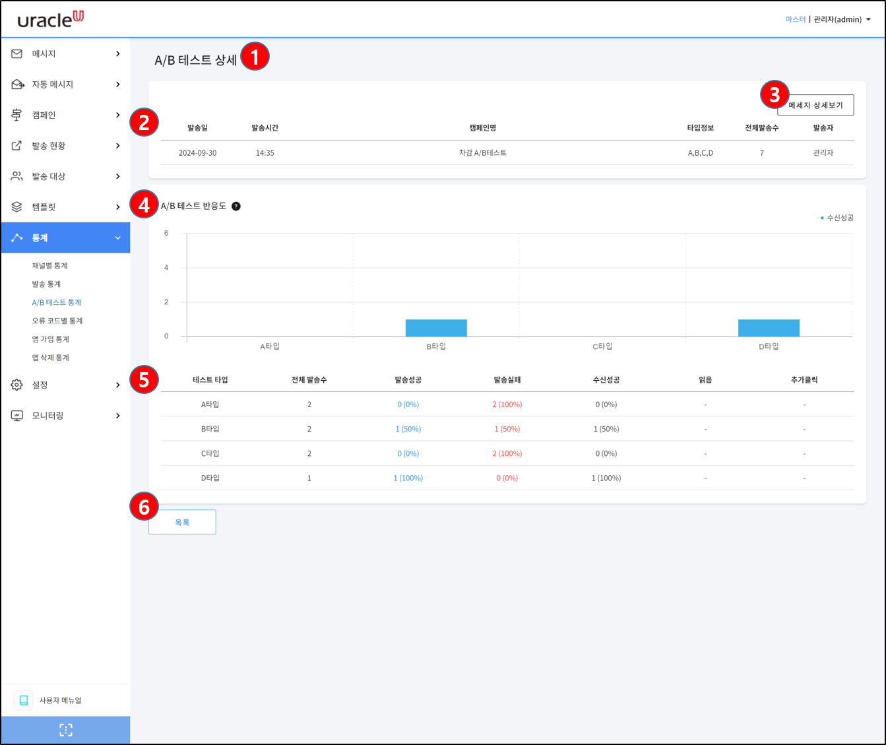Click the 수신성공 column header
The width and height of the screenshot is (886, 745).
coord(606,380)
